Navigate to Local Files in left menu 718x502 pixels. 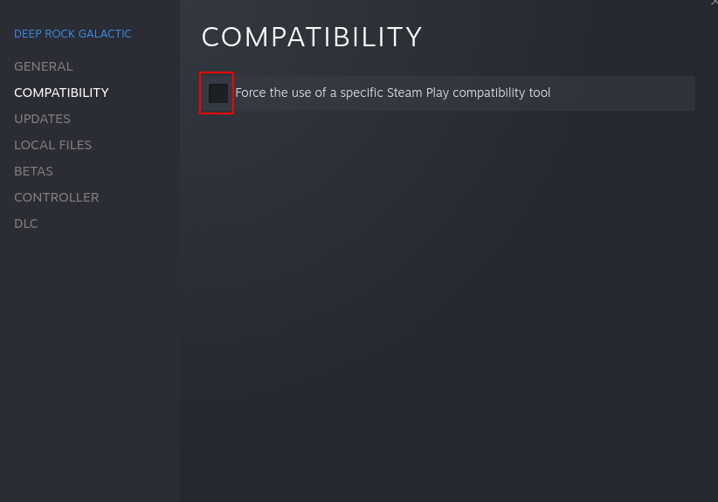[52, 145]
